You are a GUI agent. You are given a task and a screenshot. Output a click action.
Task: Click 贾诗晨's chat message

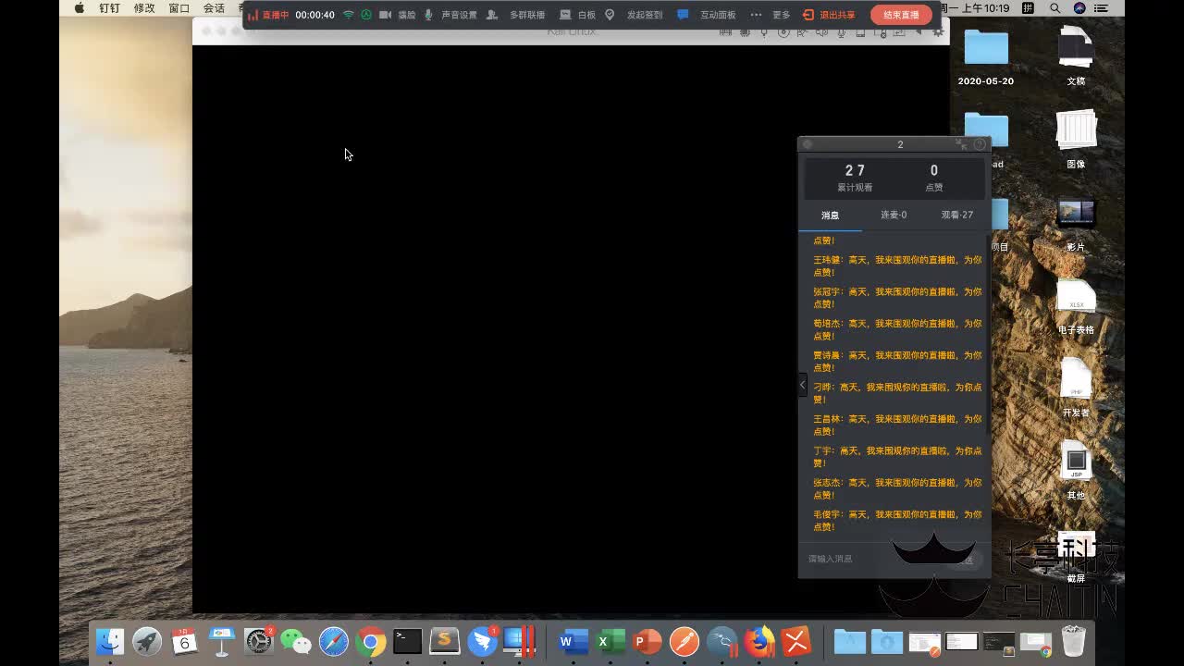897,362
